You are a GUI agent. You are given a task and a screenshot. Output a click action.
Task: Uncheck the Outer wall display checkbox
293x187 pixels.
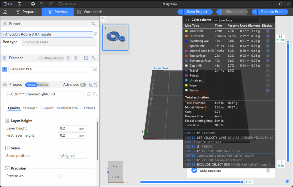268,36
